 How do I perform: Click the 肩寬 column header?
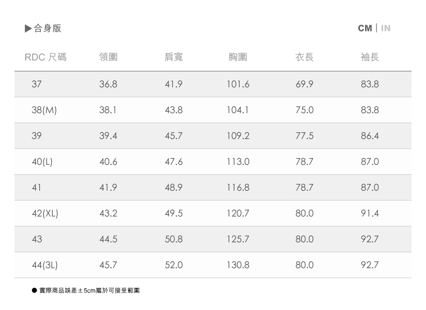click(173, 57)
